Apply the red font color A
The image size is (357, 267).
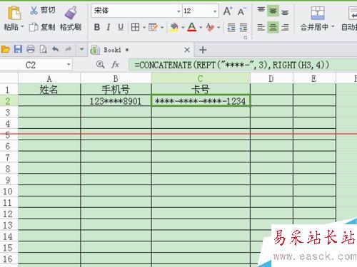coord(192,27)
